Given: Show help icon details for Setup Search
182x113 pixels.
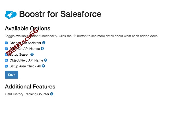Looking at the screenshot, I should pyautogui.click(x=32, y=54).
